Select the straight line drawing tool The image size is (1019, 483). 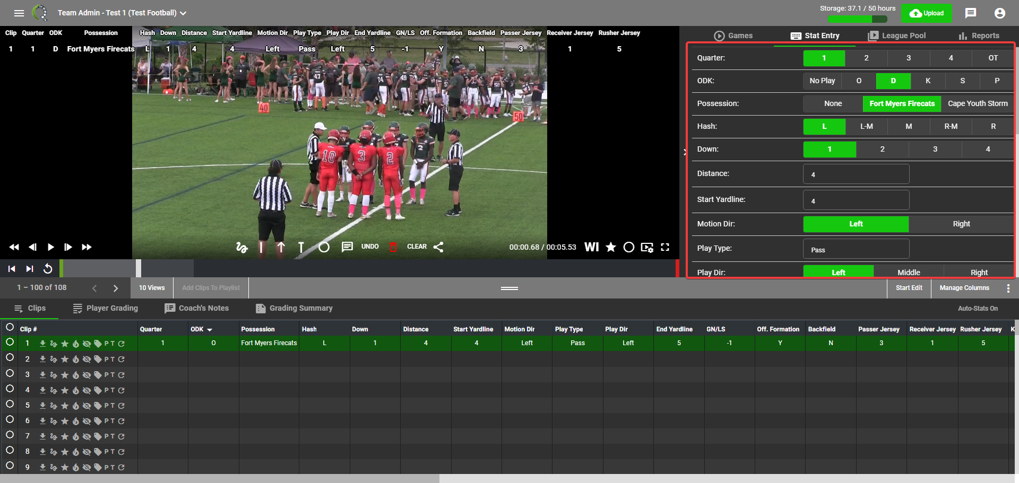[x=261, y=247]
